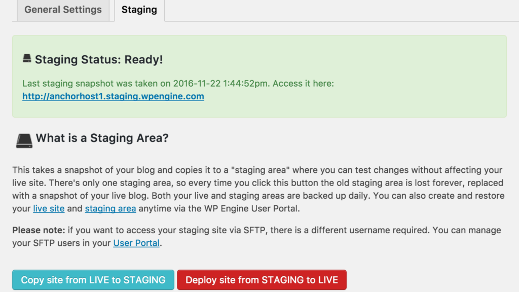Click the drive icon beside Staging Status
This screenshot has width=519, height=292.
[27, 59]
